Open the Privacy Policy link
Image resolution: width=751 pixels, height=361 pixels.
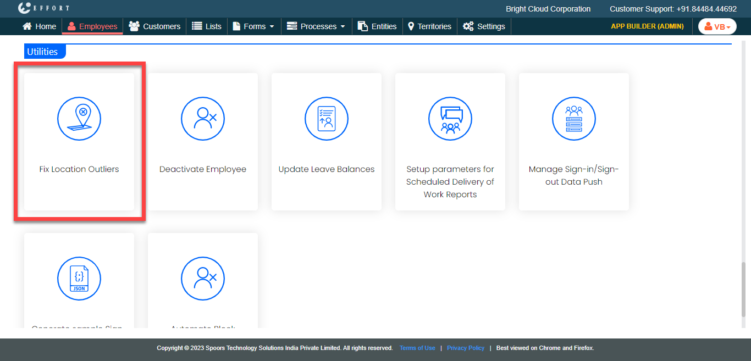coord(466,348)
